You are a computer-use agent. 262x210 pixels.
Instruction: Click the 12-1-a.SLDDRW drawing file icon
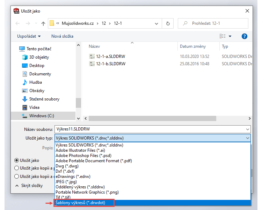92,57
